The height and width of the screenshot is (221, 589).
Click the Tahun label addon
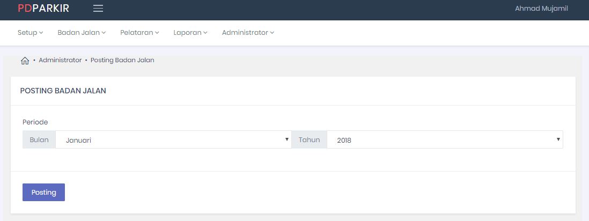(310, 140)
